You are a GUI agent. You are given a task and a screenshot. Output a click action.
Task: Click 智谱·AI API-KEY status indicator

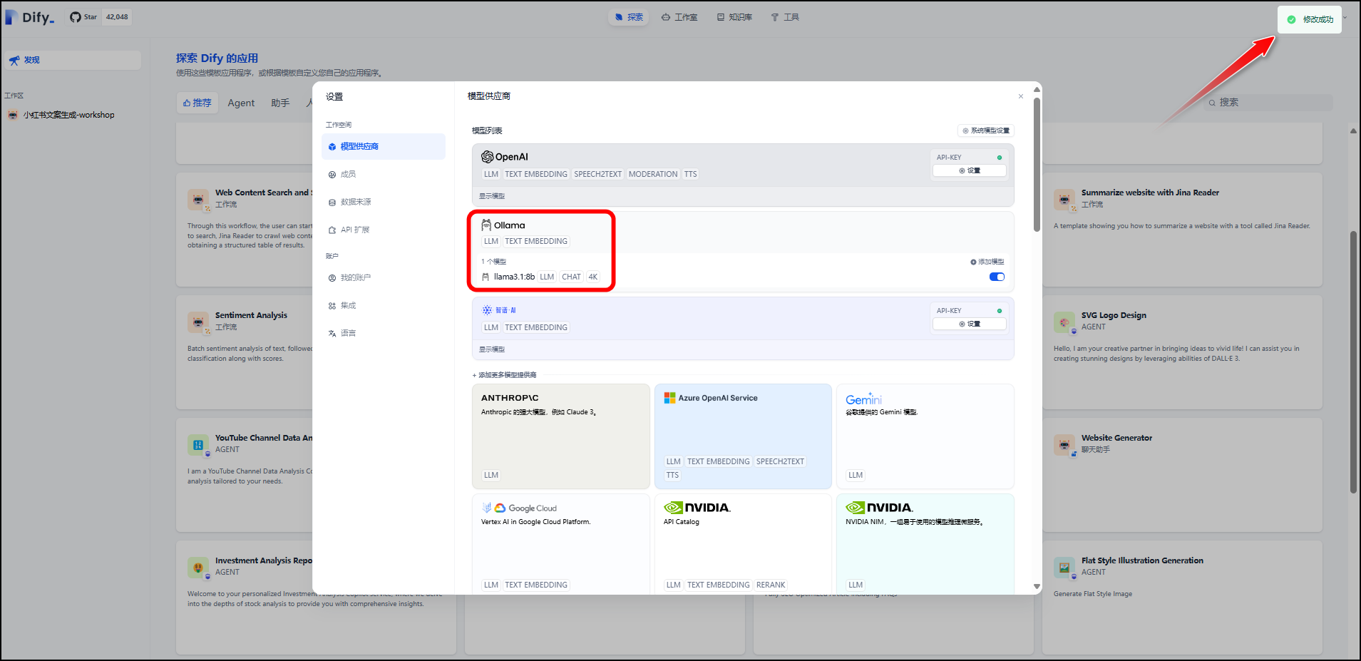pyautogui.click(x=1000, y=311)
